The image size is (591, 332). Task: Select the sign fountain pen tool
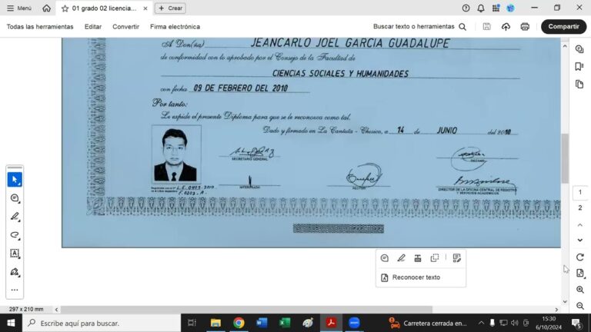pos(15,272)
